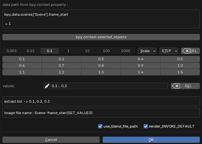
Task: Open the STEP dropdown
Action: (x=169, y=51)
